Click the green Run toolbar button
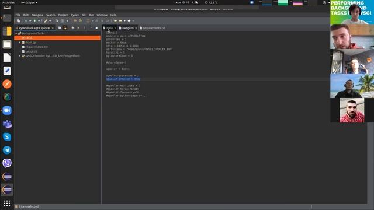The height and width of the screenshot is (210, 374). (35, 21)
